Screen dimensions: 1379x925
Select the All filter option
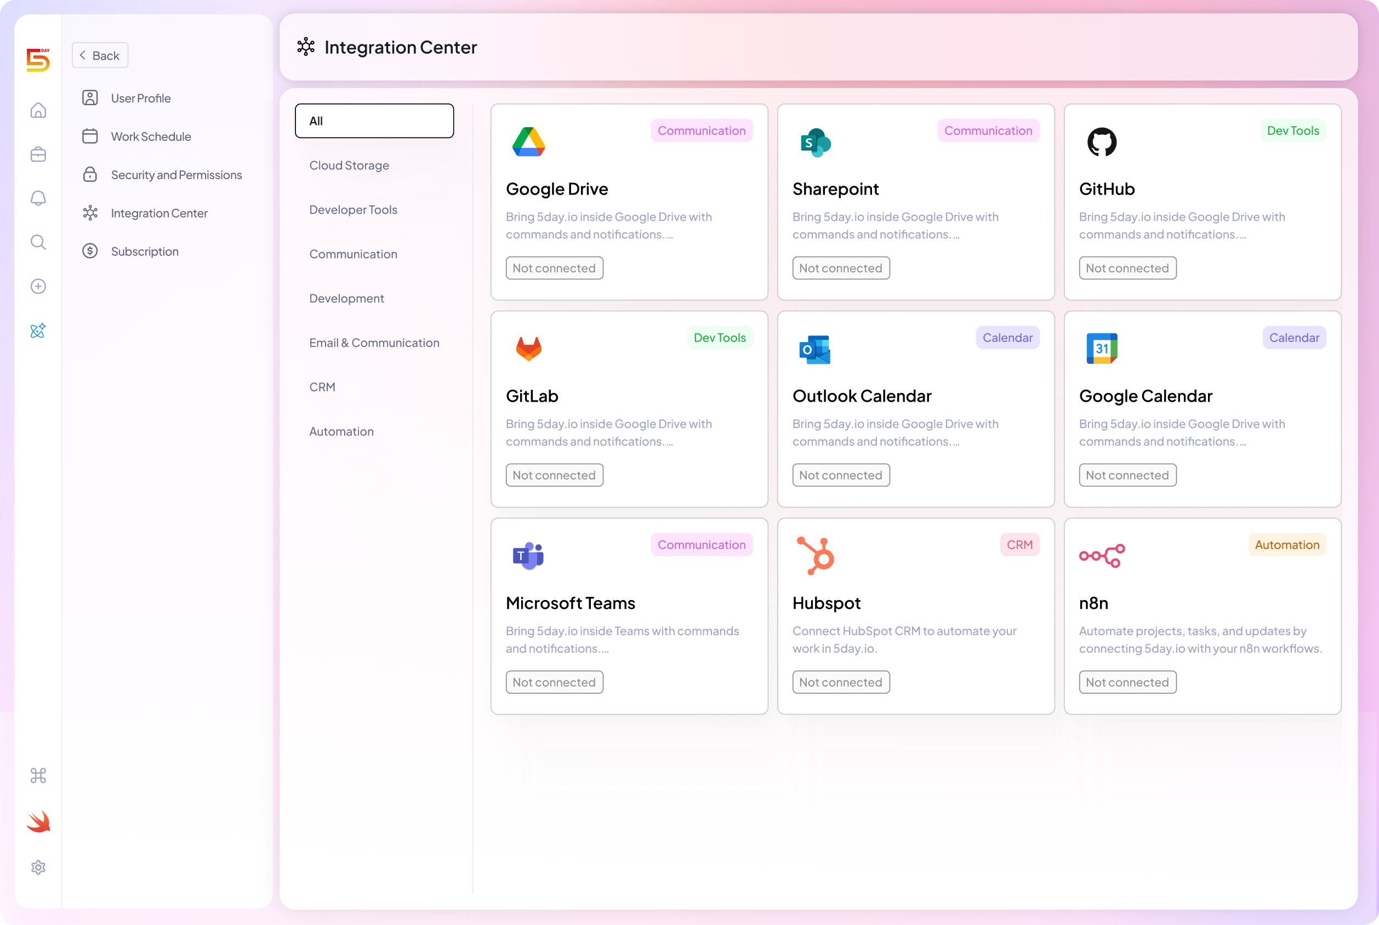coord(374,121)
